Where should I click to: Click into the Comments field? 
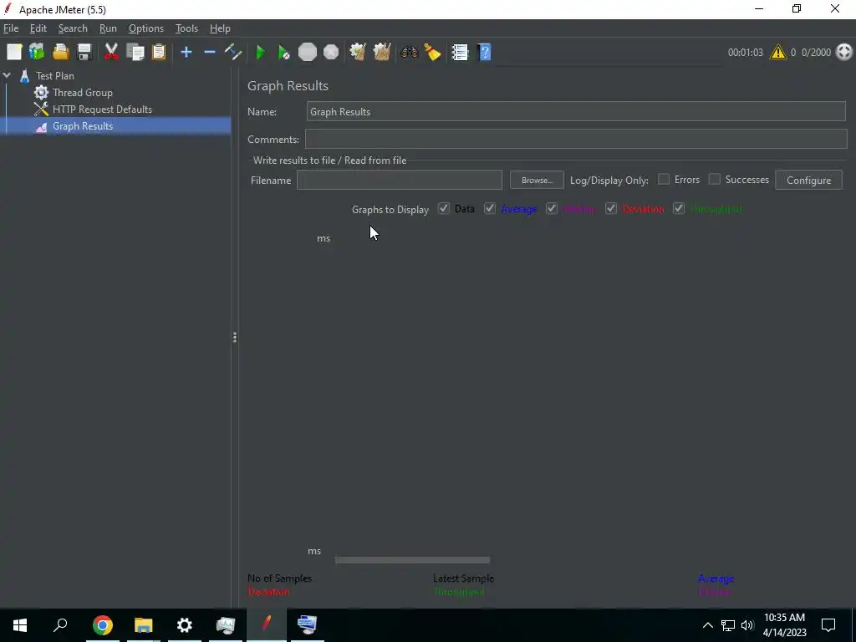(576, 139)
